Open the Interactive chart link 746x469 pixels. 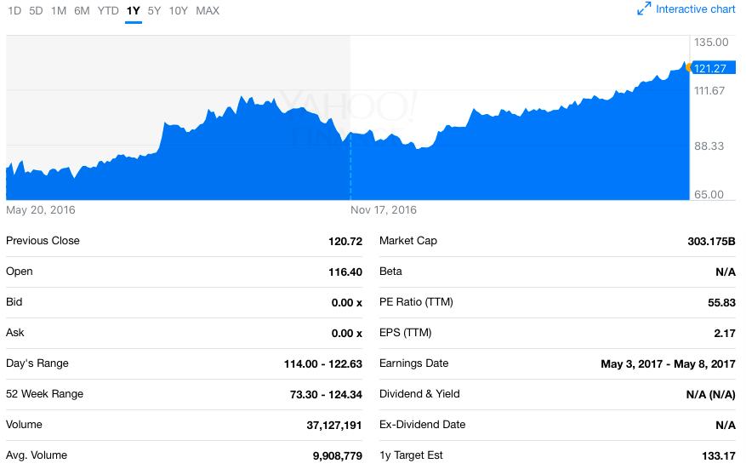(x=695, y=9)
